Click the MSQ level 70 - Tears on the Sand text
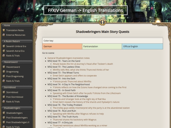This screenshot has width=171, height=128. (x=64, y=61)
